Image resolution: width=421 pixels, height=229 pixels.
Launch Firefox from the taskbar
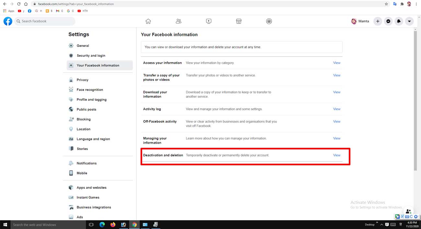(x=113, y=224)
